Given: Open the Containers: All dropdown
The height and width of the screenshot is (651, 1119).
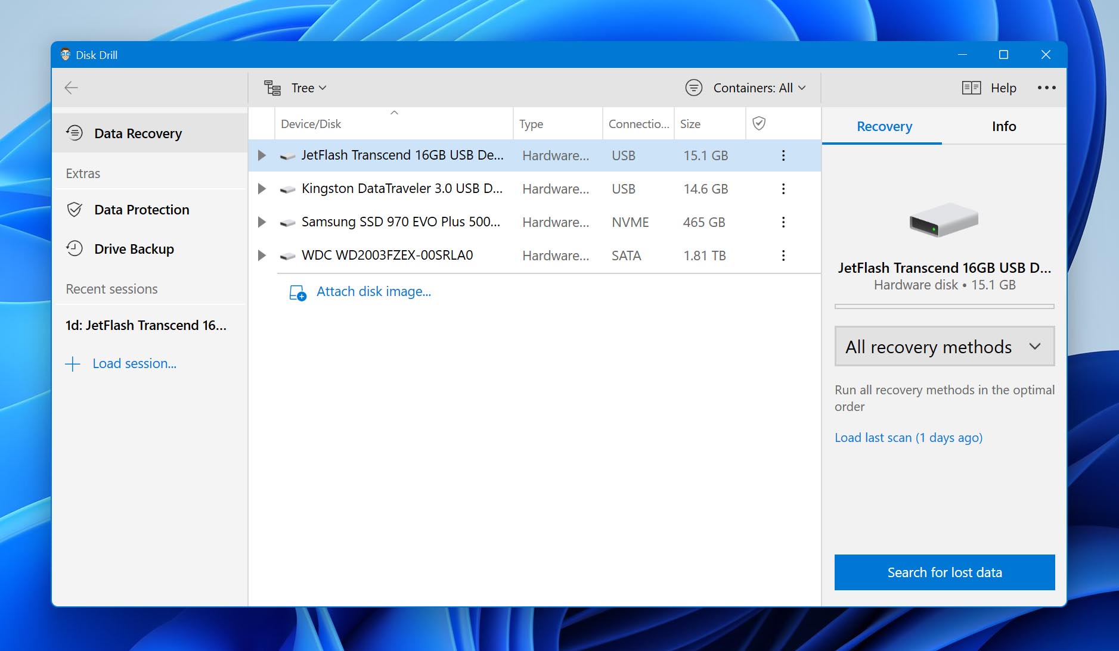Looking at the screenshot, I should click(760, 88).
